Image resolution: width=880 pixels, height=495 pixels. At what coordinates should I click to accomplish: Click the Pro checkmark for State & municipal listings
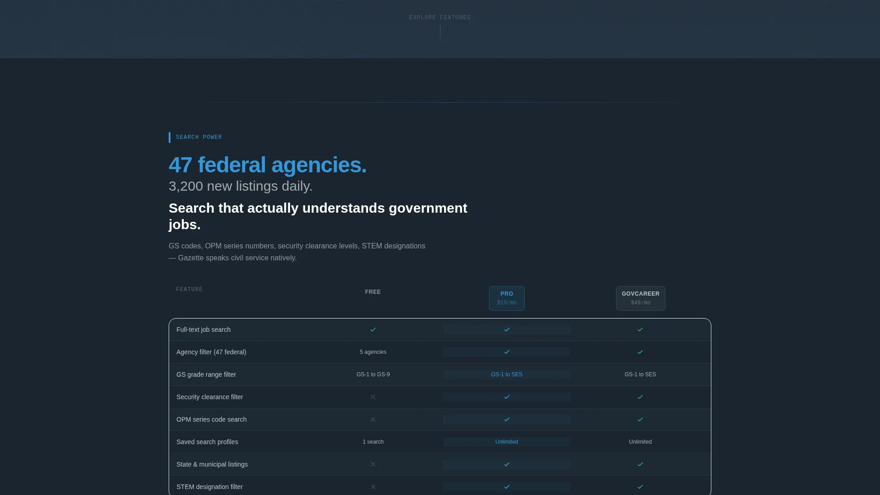point(507,464)
